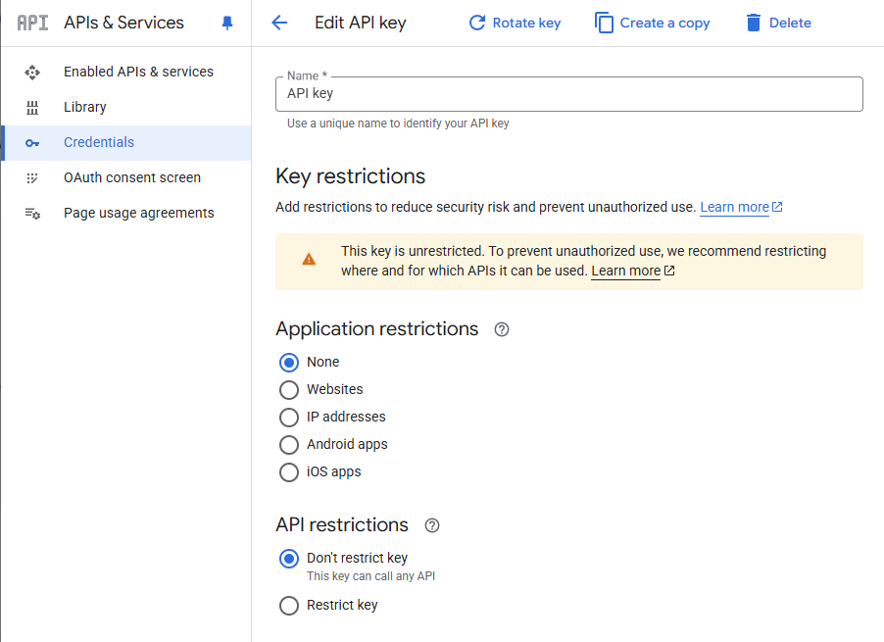Click the pin icon beside APIs & Services
The width and height of the screenshot is (884, 642).
tap(227, 24)
